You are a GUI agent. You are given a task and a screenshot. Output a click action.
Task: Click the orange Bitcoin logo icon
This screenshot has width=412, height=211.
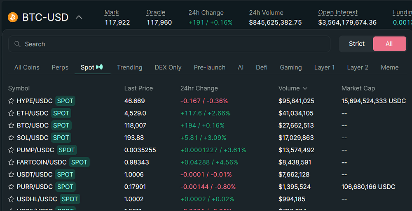tap(13, 17)
